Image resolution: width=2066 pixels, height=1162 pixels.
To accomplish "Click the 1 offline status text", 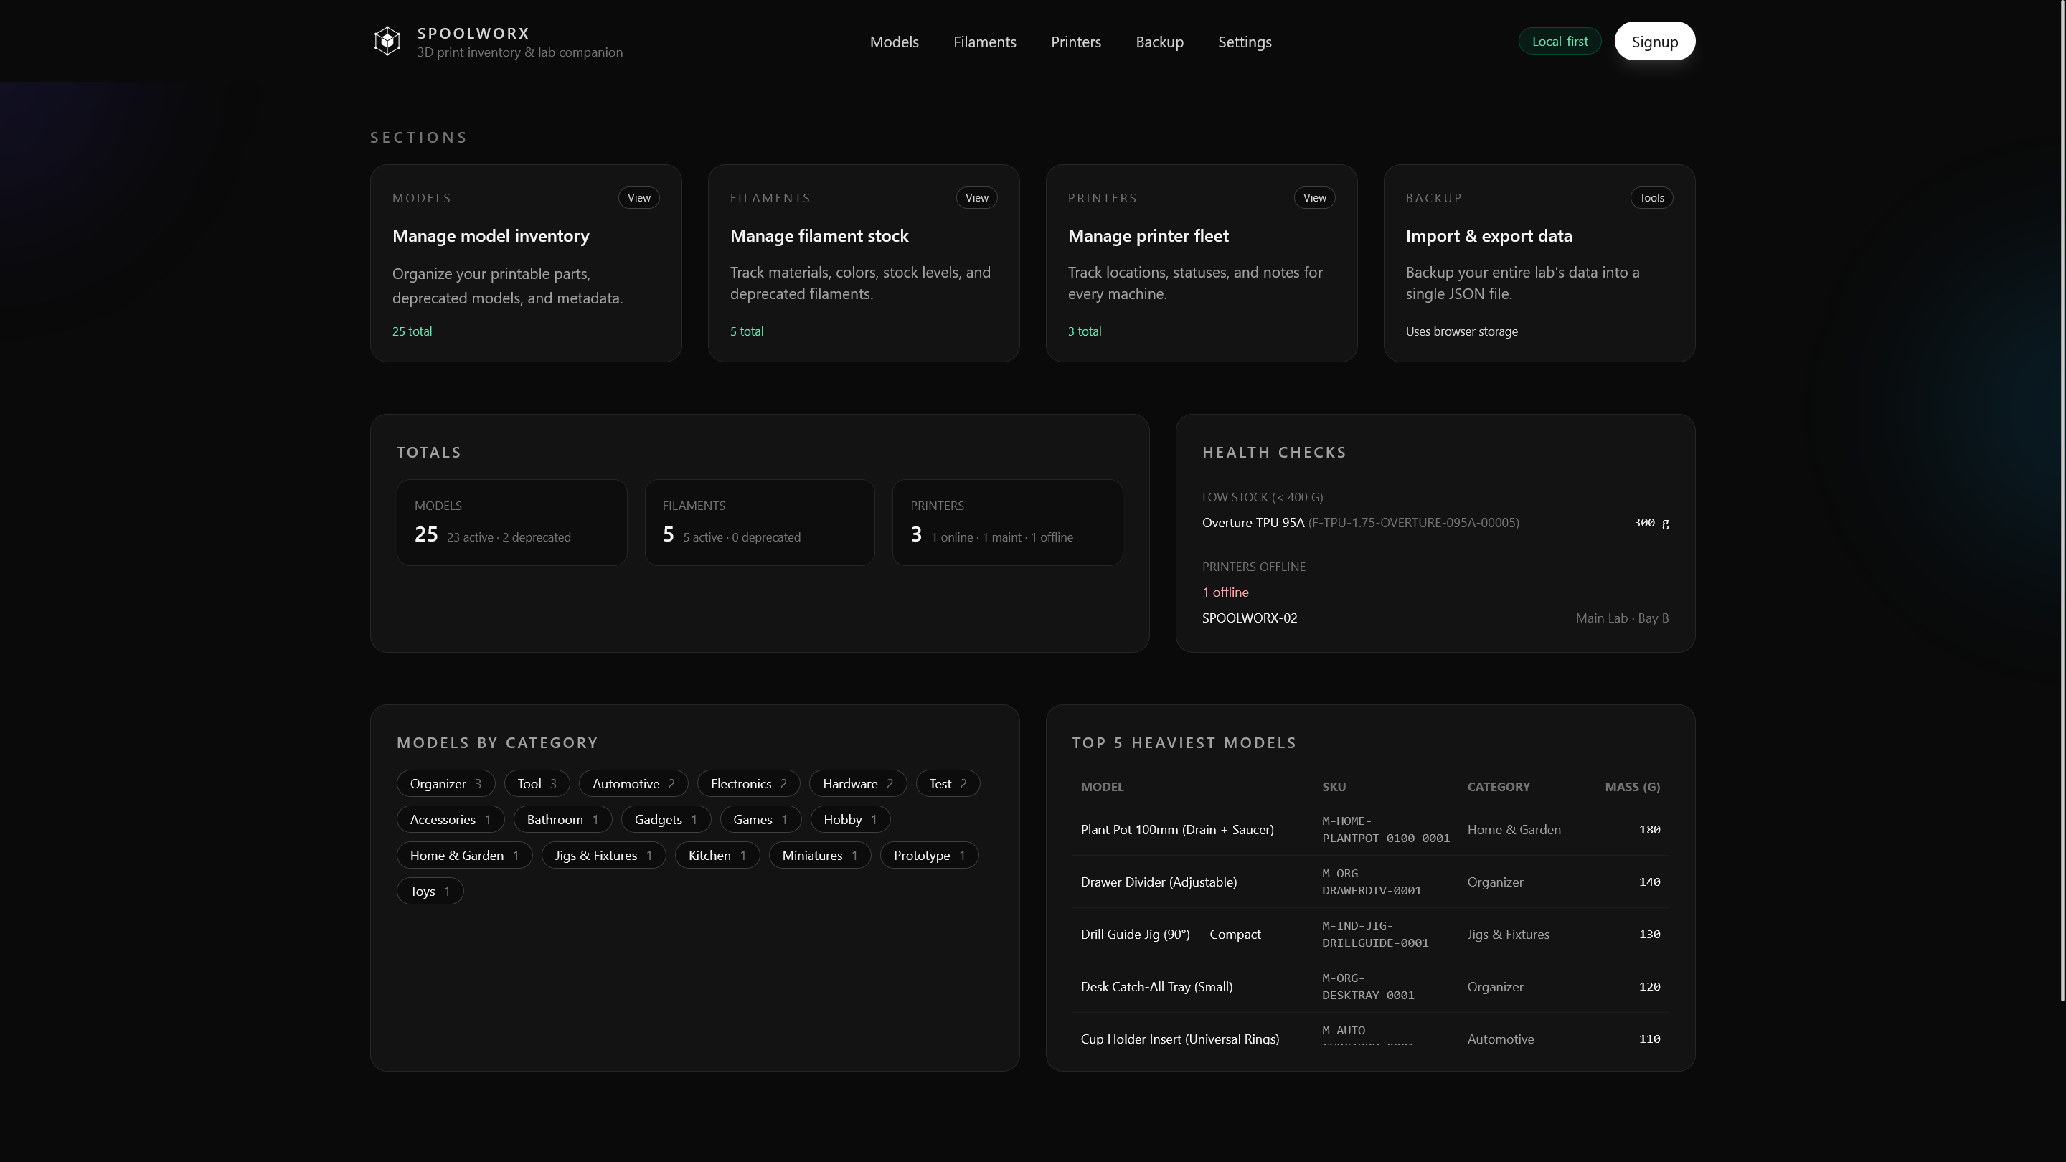I will (x=1225, y=592).
